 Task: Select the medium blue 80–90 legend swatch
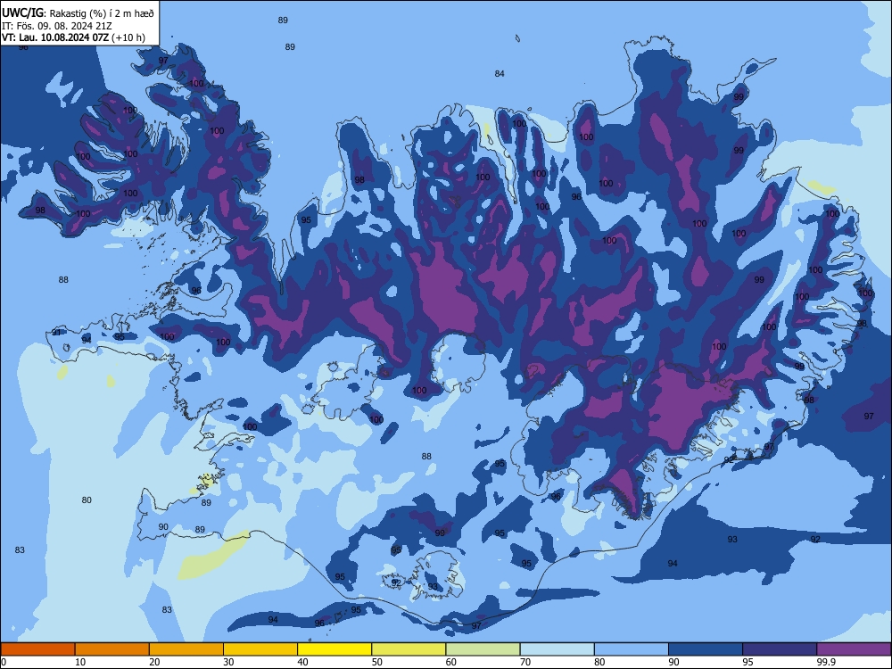pyautogui.click(x=632, y=649)
